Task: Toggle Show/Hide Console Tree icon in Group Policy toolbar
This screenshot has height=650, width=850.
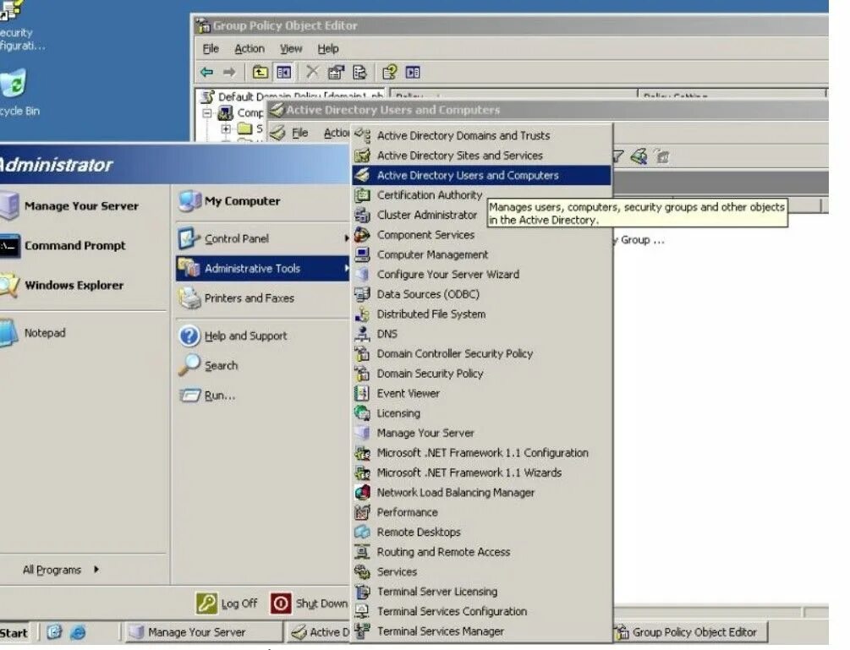Action: tap(283, 72)
